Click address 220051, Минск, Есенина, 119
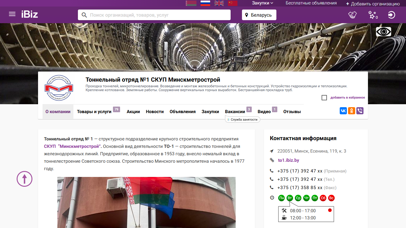This screenshot has width=406, height=228. [x=312, y=151]
